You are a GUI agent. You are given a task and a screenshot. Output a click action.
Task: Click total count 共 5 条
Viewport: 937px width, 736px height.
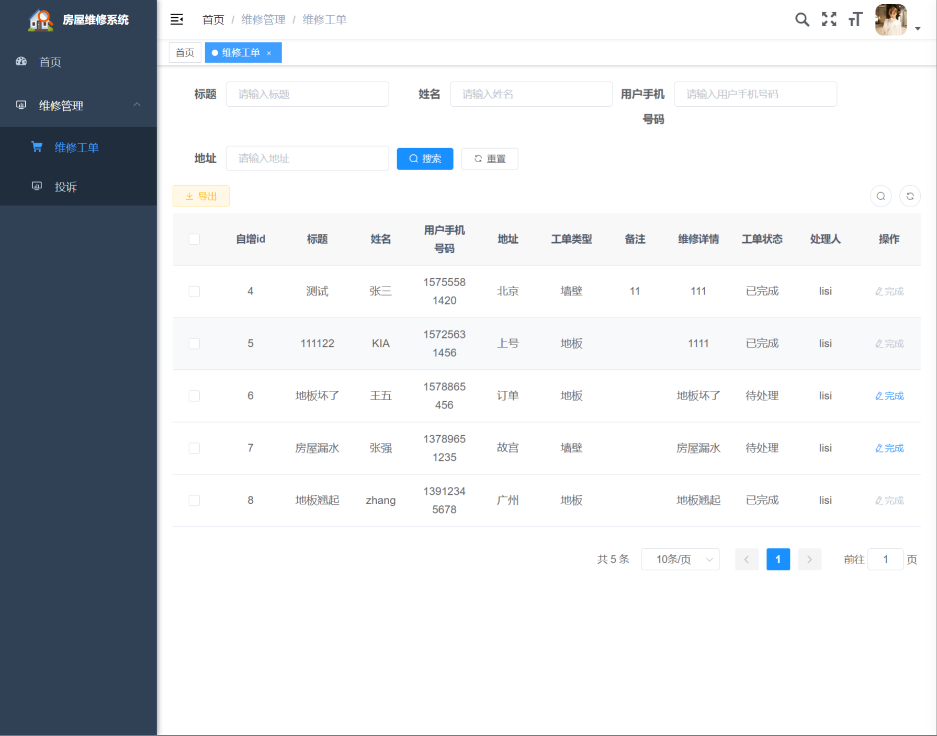[x=613, y=559]
